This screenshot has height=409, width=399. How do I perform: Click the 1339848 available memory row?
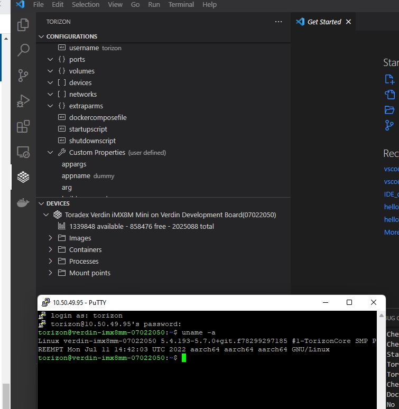click(x=163, y=226)
